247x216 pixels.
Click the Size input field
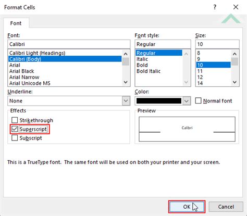217,44
